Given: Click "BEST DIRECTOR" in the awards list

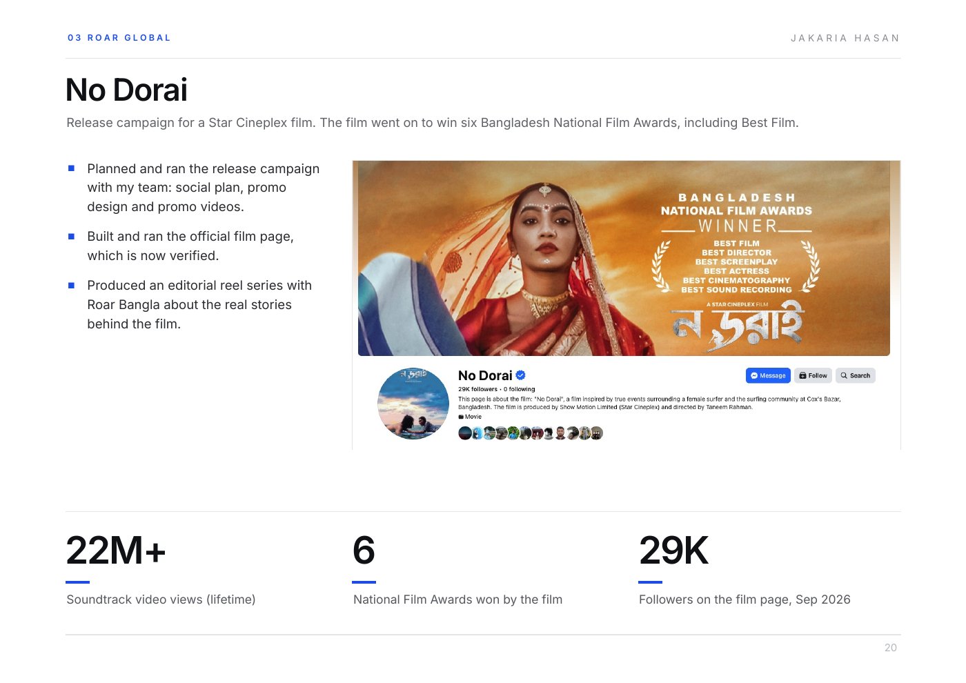Looking at the screenshot, I should tap(736, 253).
